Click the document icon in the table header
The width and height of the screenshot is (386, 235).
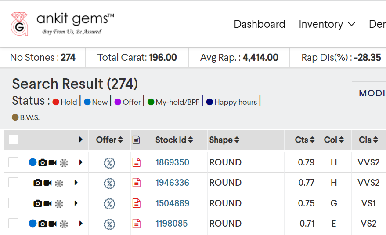click(x=136, y=140)
